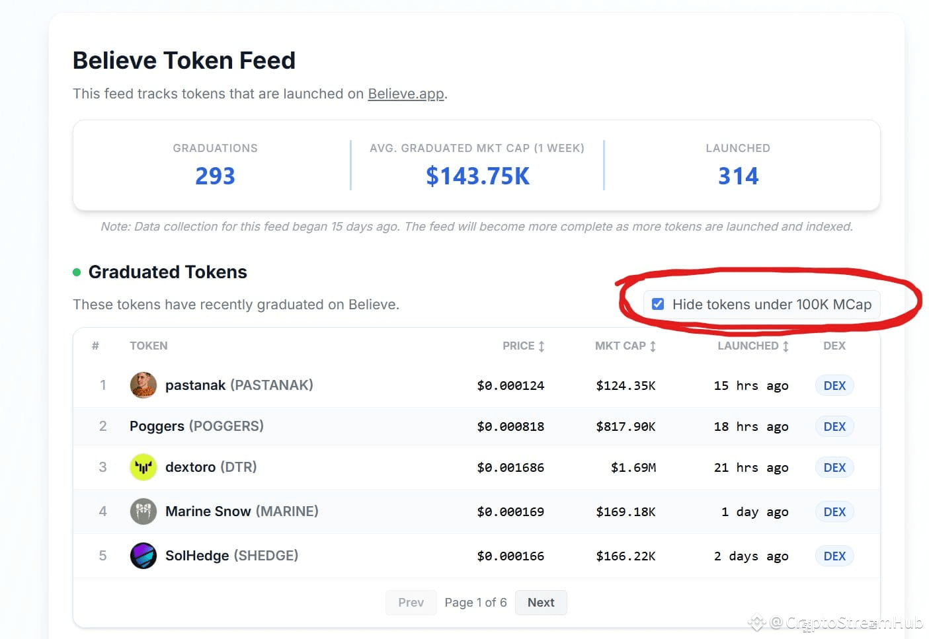
Task: Open the Believe.app hyperlink
Action: (x=406, y=94)
